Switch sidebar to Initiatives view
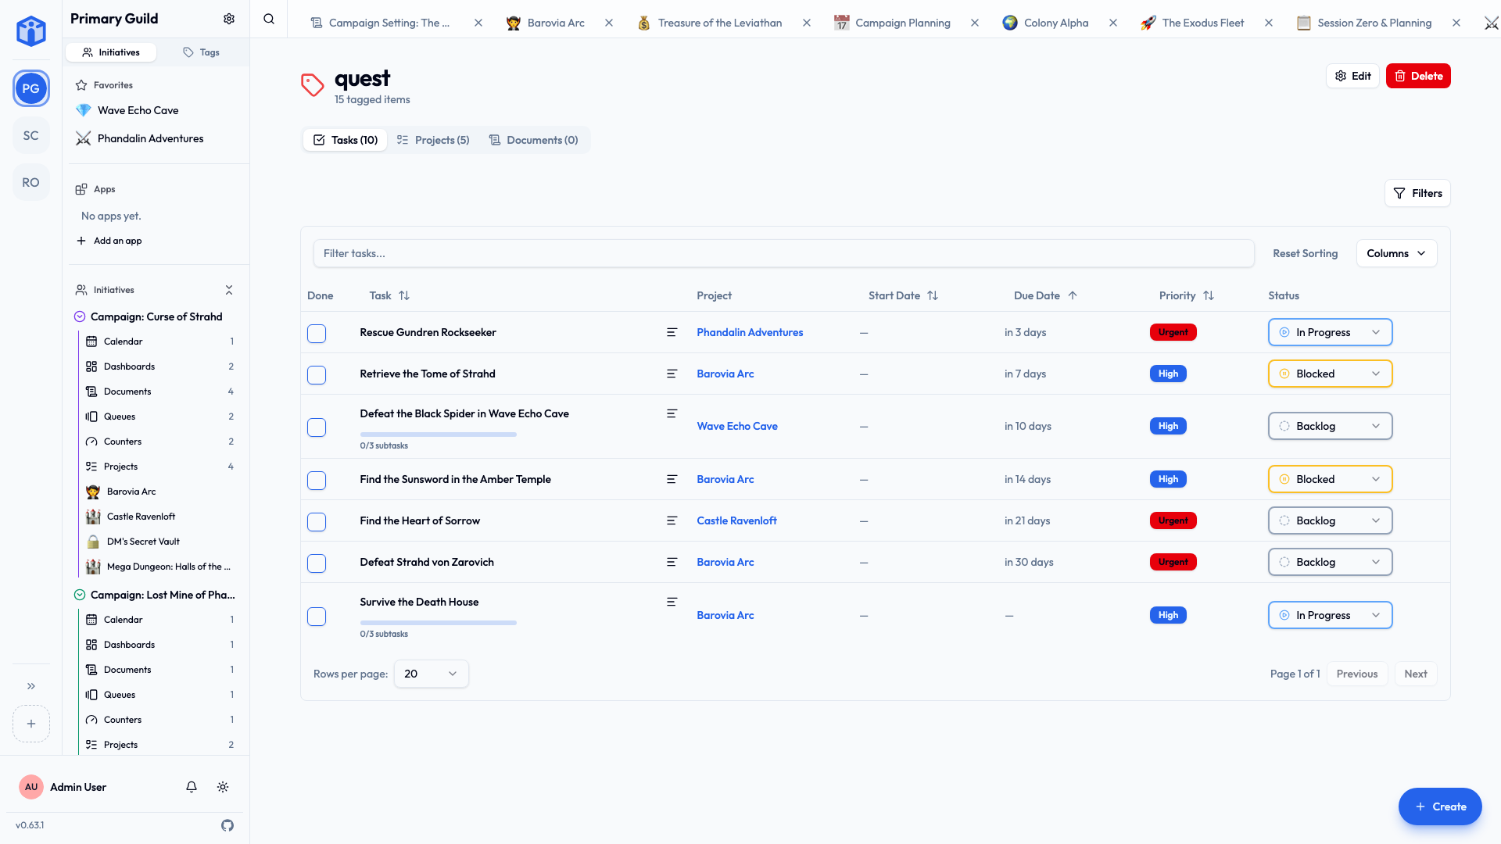This screenshot has height=844, width=1501. tap(111, 52)
